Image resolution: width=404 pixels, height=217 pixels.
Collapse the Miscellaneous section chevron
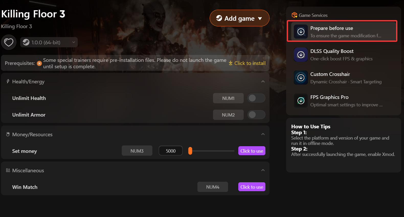tap(263, 170)
